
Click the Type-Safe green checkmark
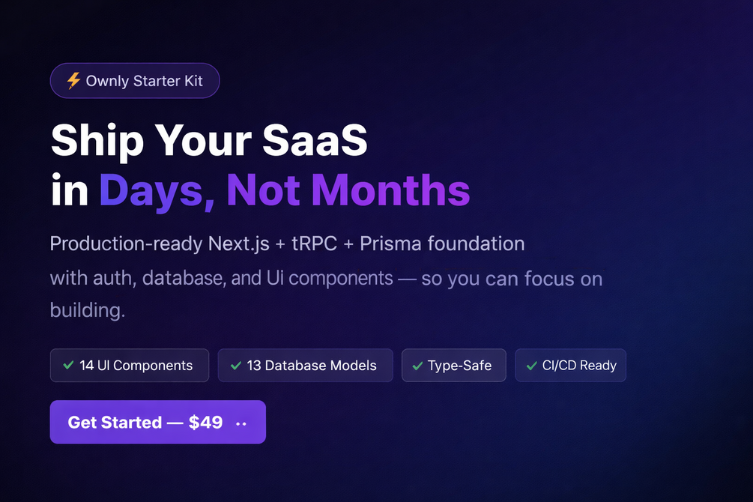pyautogui.click(x=417, y=366)
